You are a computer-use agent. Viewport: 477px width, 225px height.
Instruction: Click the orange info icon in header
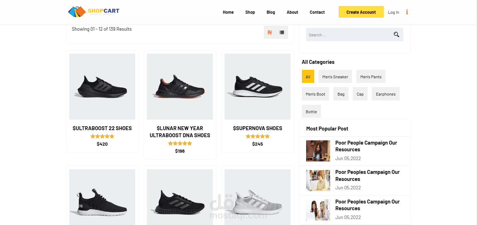pos(407,12)
